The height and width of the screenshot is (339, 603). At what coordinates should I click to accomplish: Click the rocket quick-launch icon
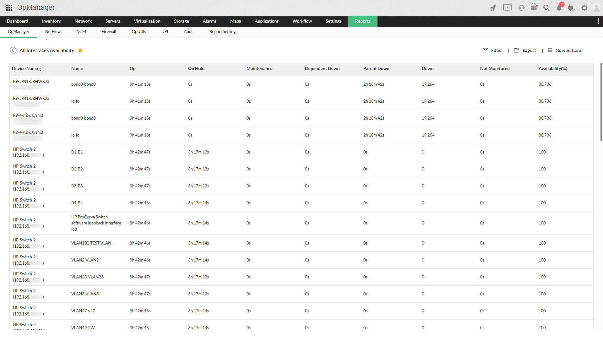coord(493,8)
